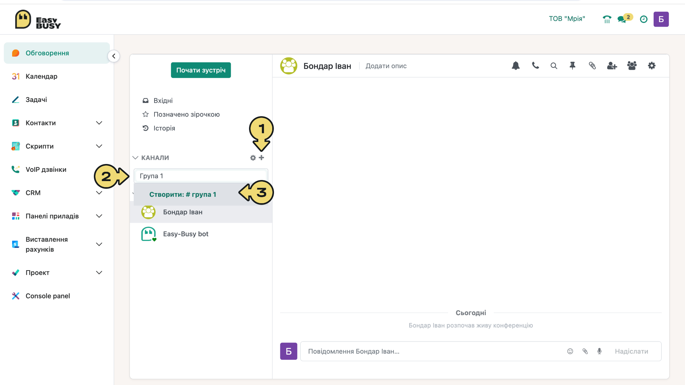The height and width of the screenshot is (385, 685).
Task: Click the notification bell in chat header
Action: coord(516,66)
